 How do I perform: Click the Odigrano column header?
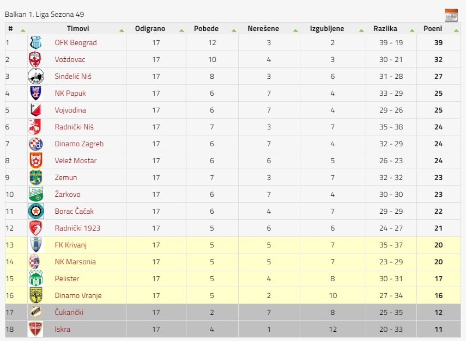[x=150, y=28]
